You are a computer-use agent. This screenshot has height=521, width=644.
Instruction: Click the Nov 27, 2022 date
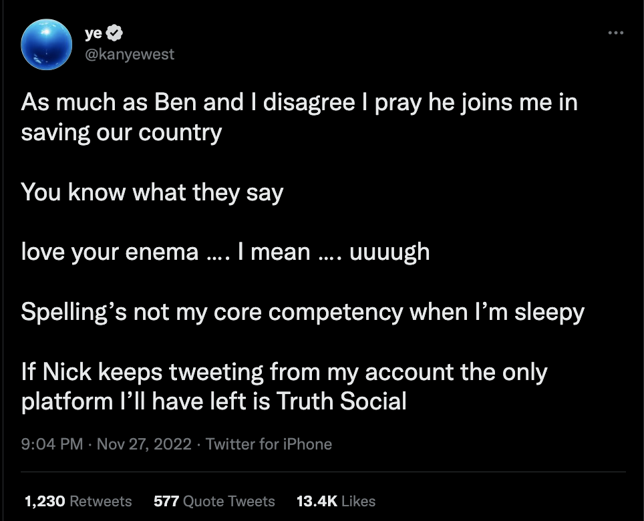(144, 444)
